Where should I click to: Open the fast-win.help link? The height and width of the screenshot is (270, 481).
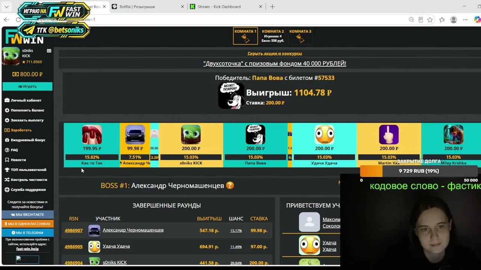[27, 249]
